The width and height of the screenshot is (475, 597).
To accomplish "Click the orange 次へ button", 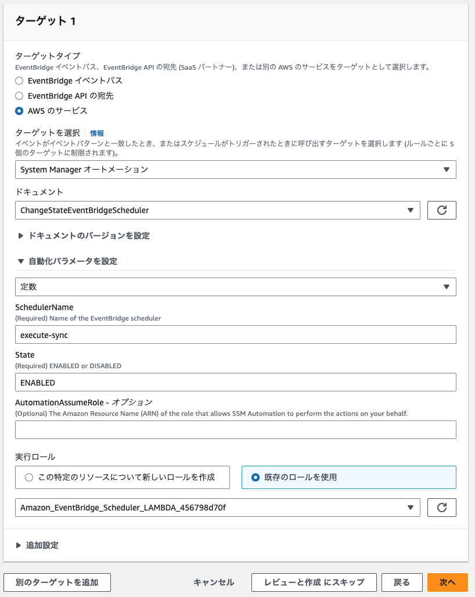I will pyautogui.click(x=448, y=582).
